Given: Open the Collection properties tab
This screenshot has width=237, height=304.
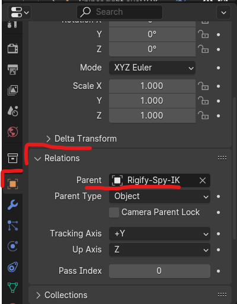Looking at the screenshot, I should pos(13,158).
